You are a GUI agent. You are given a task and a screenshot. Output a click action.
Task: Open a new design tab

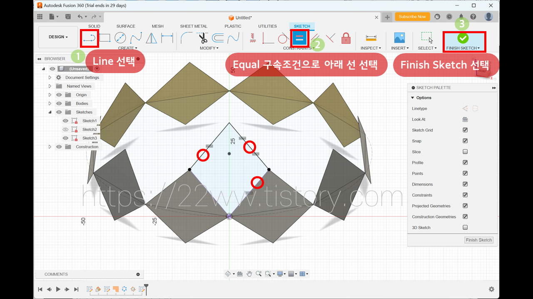tap(387, 17)
